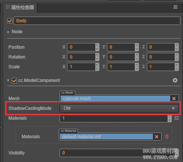Viewport: 183px width, 162px height.
Task: Open the ShadowCastingMode dropdown
Action: pos(119,108)
